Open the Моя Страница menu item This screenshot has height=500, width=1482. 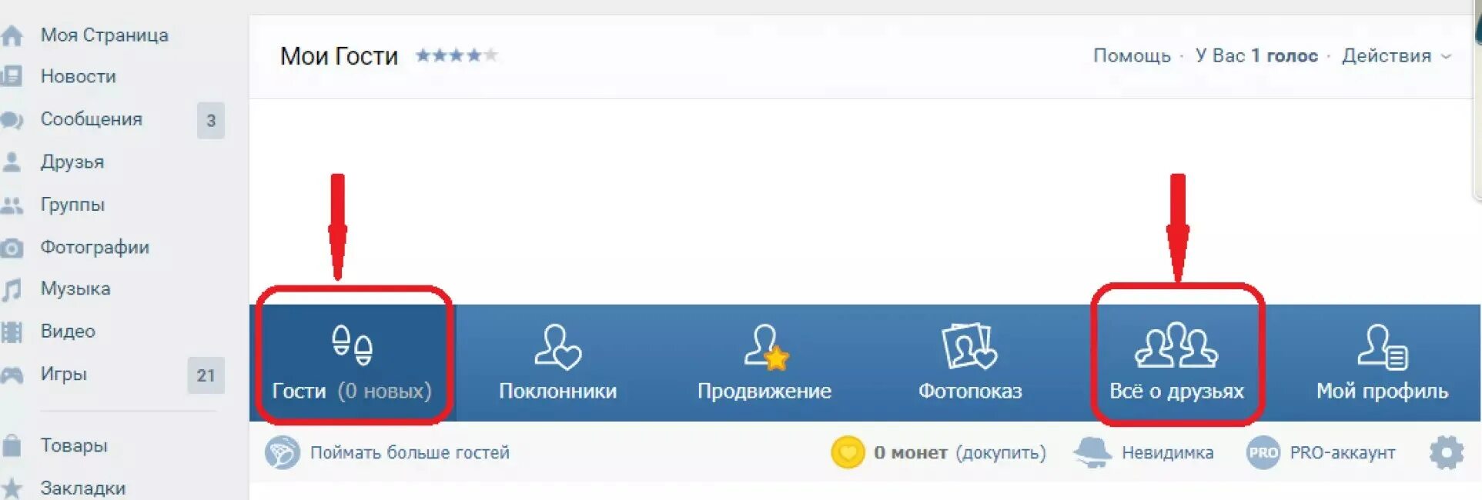point(104,35)
